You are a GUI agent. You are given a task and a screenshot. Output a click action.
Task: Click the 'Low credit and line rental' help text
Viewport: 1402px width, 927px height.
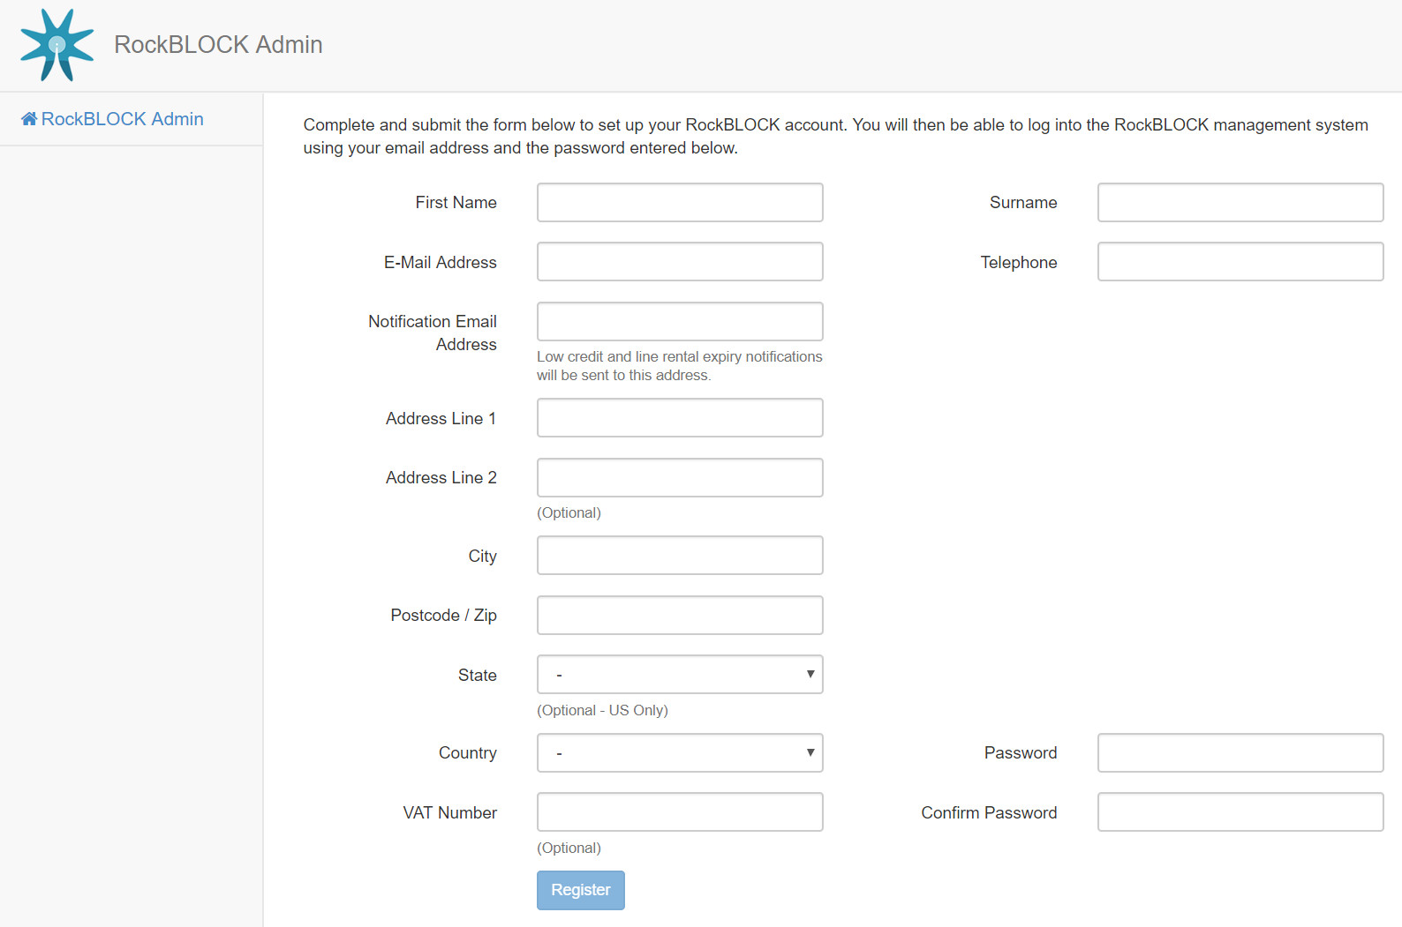pyautogui.click(x=680, y=366)
